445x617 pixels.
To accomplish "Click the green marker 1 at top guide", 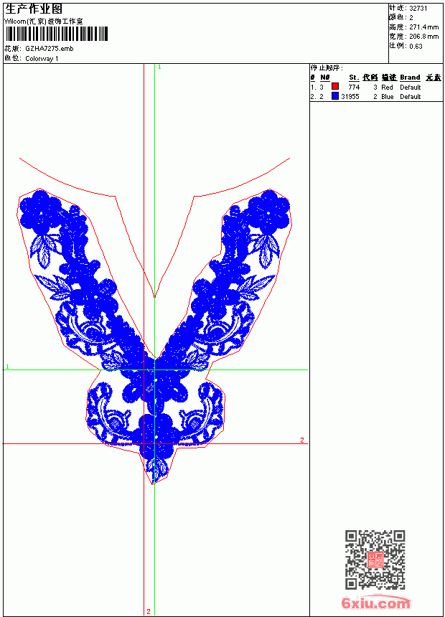I will (x=159, y=67).
